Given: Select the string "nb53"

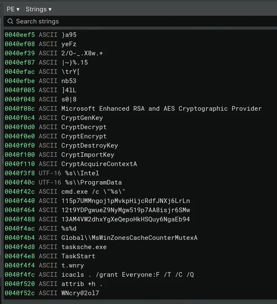Looking at the screenshot, I should point(69,81).
